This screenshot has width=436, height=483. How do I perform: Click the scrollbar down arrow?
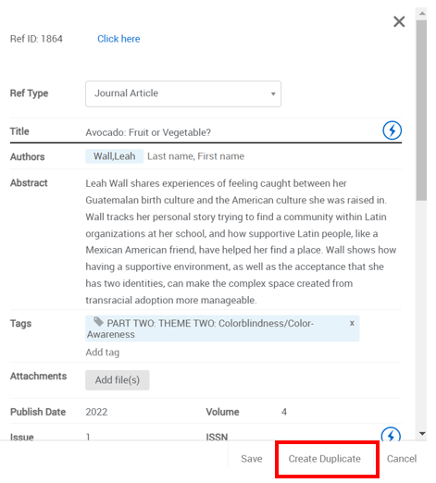(x=422, y=434)
